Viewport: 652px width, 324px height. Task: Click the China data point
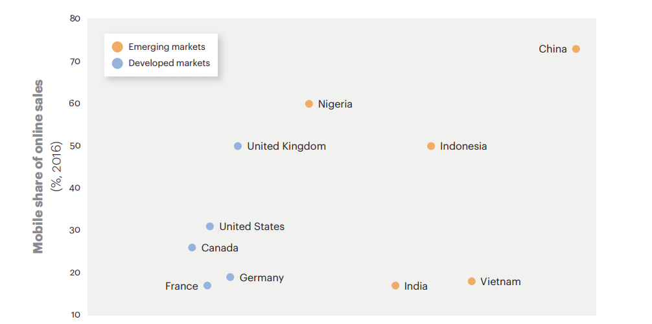tap(576, 49)
